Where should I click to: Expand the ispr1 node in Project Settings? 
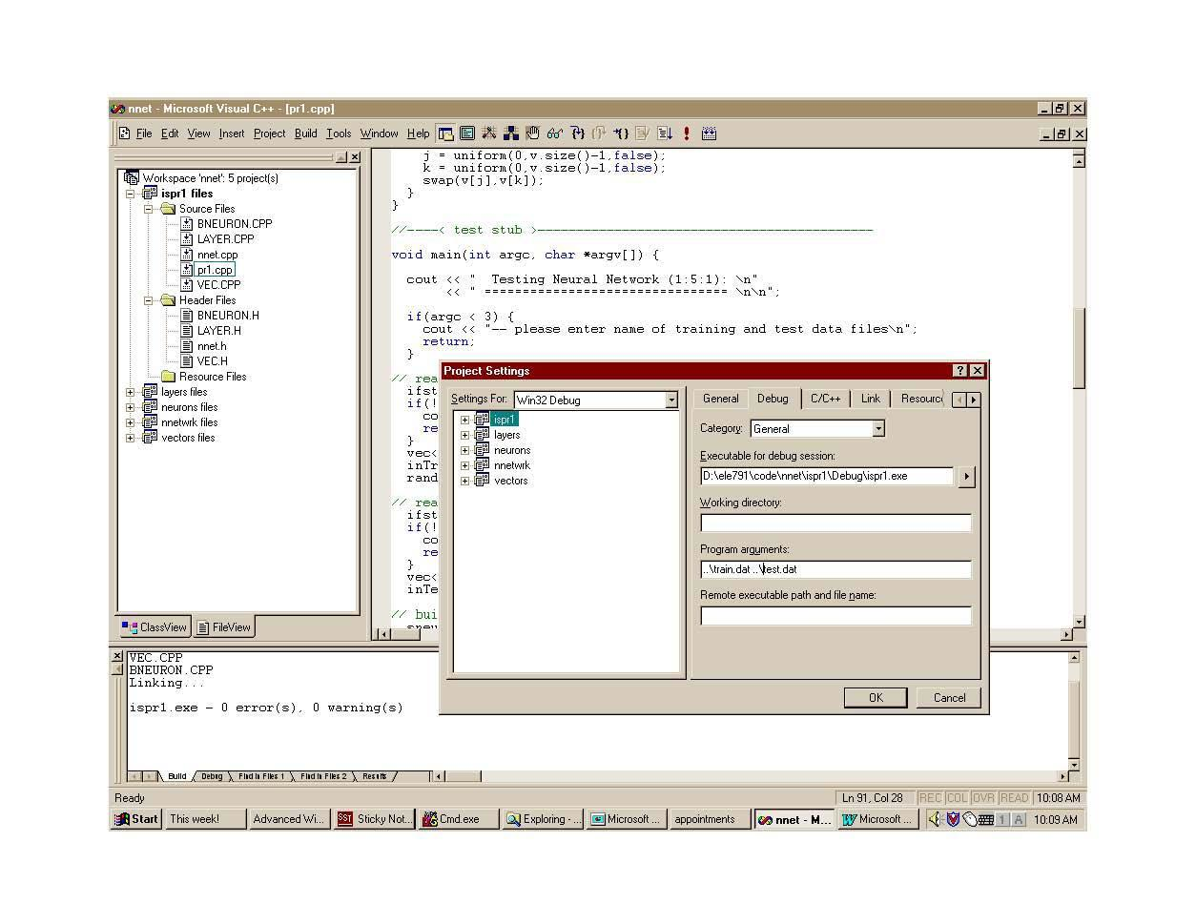click(464, 420)
